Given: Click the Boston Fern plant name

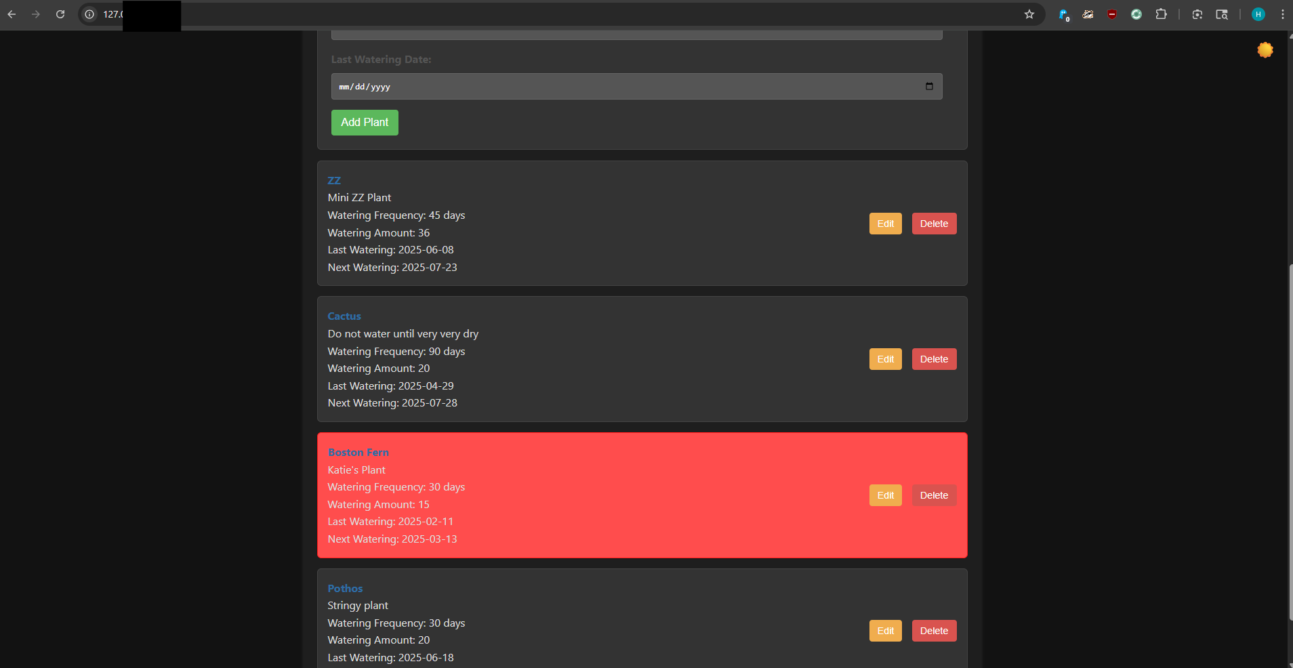Looking at the screenshot, I should pos(358,453).
